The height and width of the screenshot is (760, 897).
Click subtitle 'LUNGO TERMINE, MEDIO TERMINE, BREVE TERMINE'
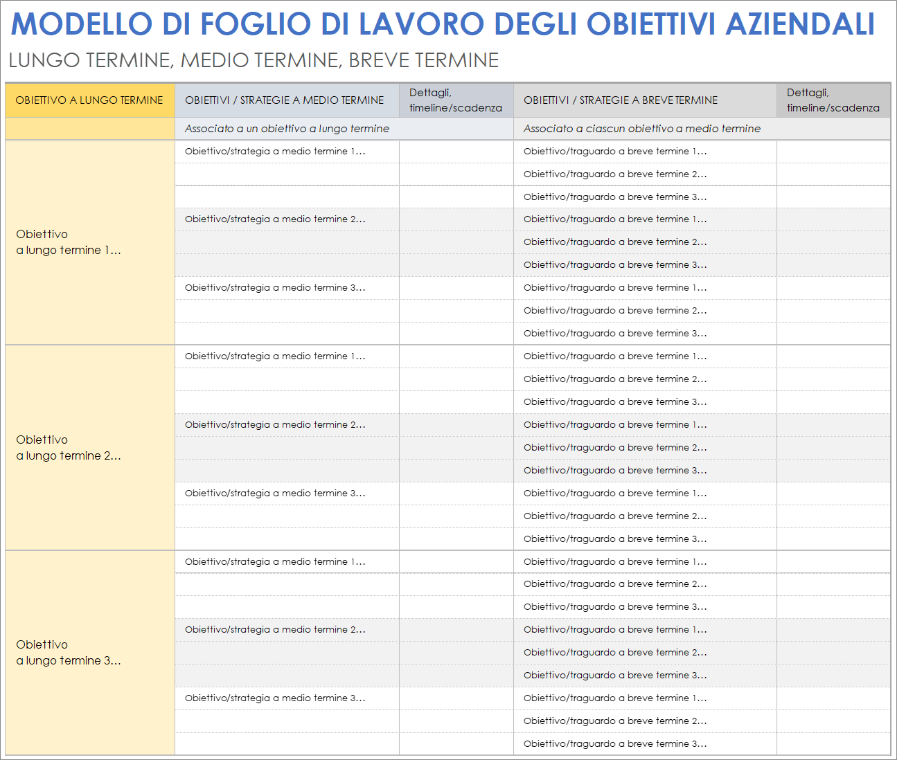[x=254, y=61]
